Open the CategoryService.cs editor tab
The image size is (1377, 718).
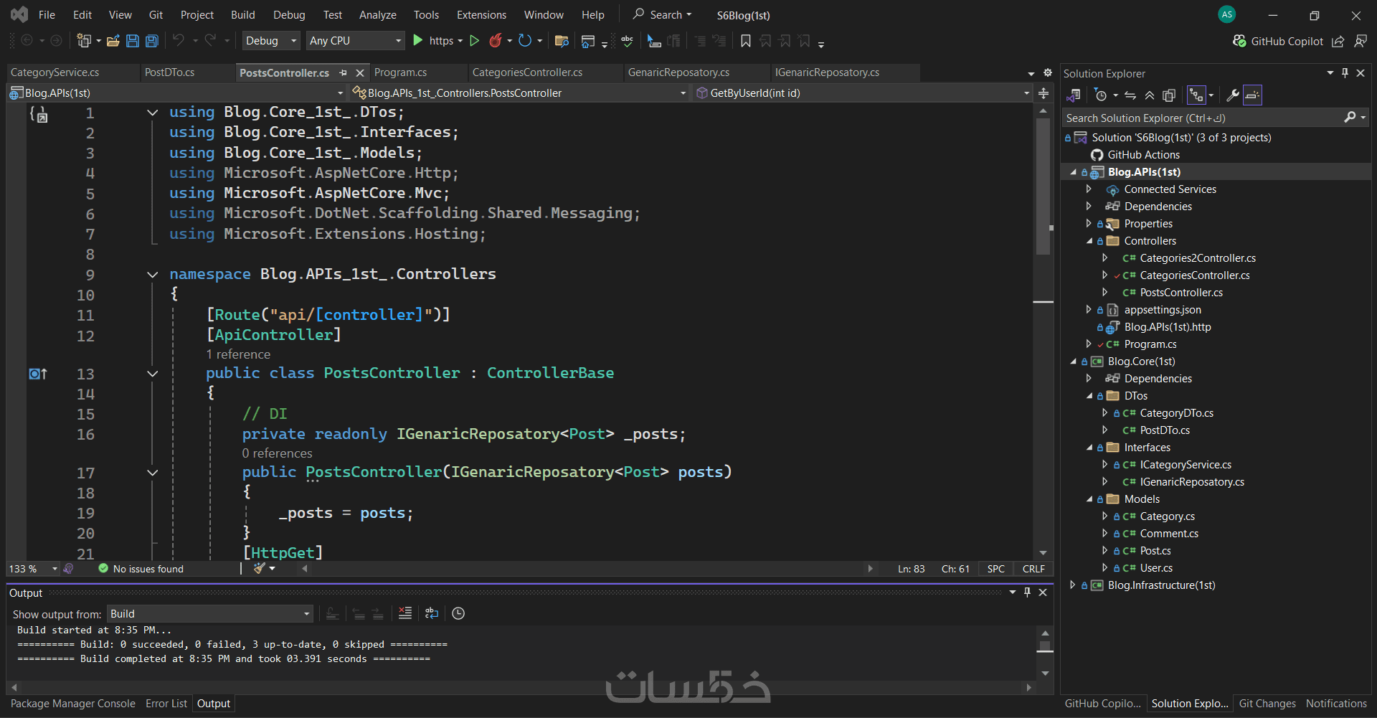55,72
